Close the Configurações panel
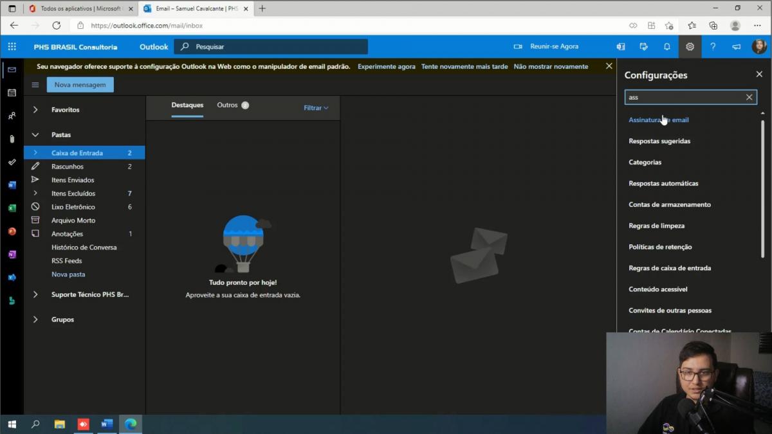The height and width of the screenshot is (434, 772). pyautogui.click(x=759, y=75)
